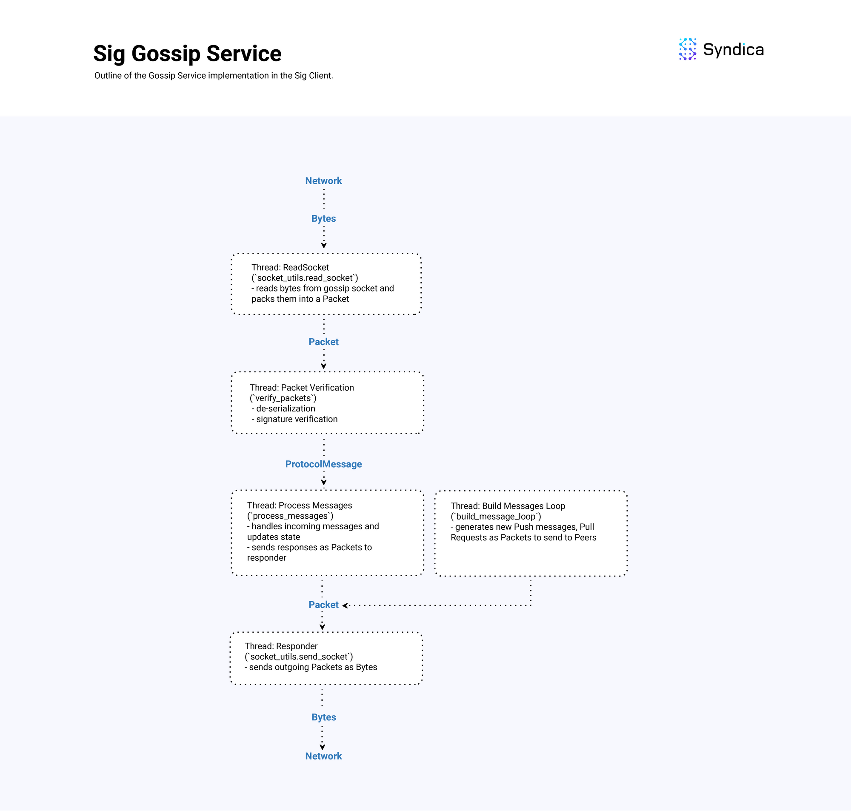Click the arrowhead entering the ReadSocket box
Viewport: 851px width, 811px height.
(324, 246)
